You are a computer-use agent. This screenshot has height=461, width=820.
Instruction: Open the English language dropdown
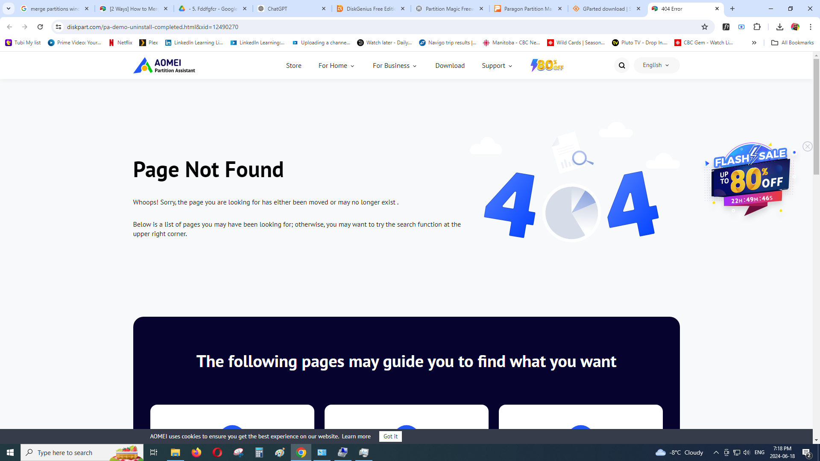click(x=656, y=65)
